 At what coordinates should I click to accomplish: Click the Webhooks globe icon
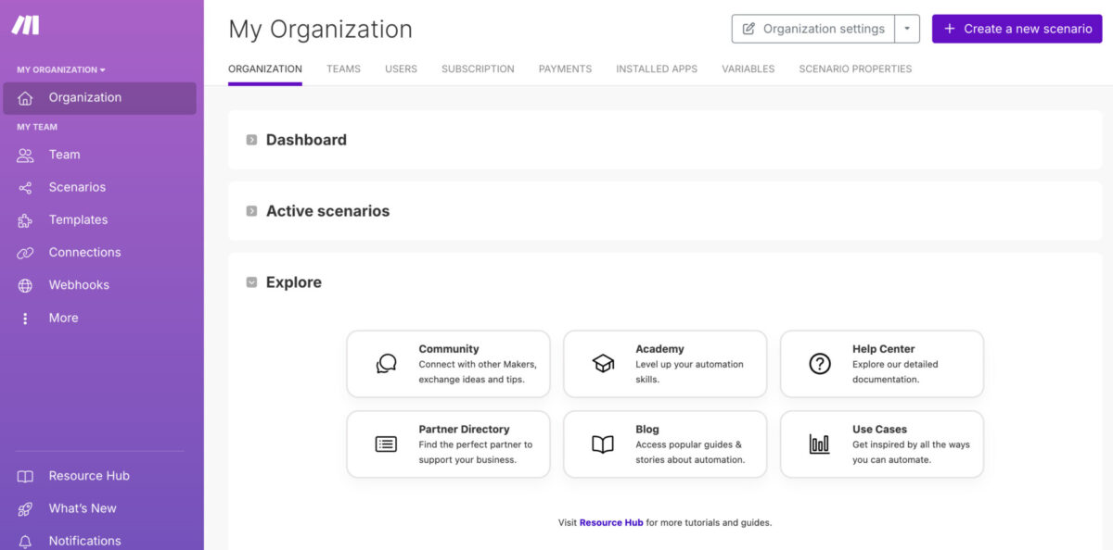[25, 285]
